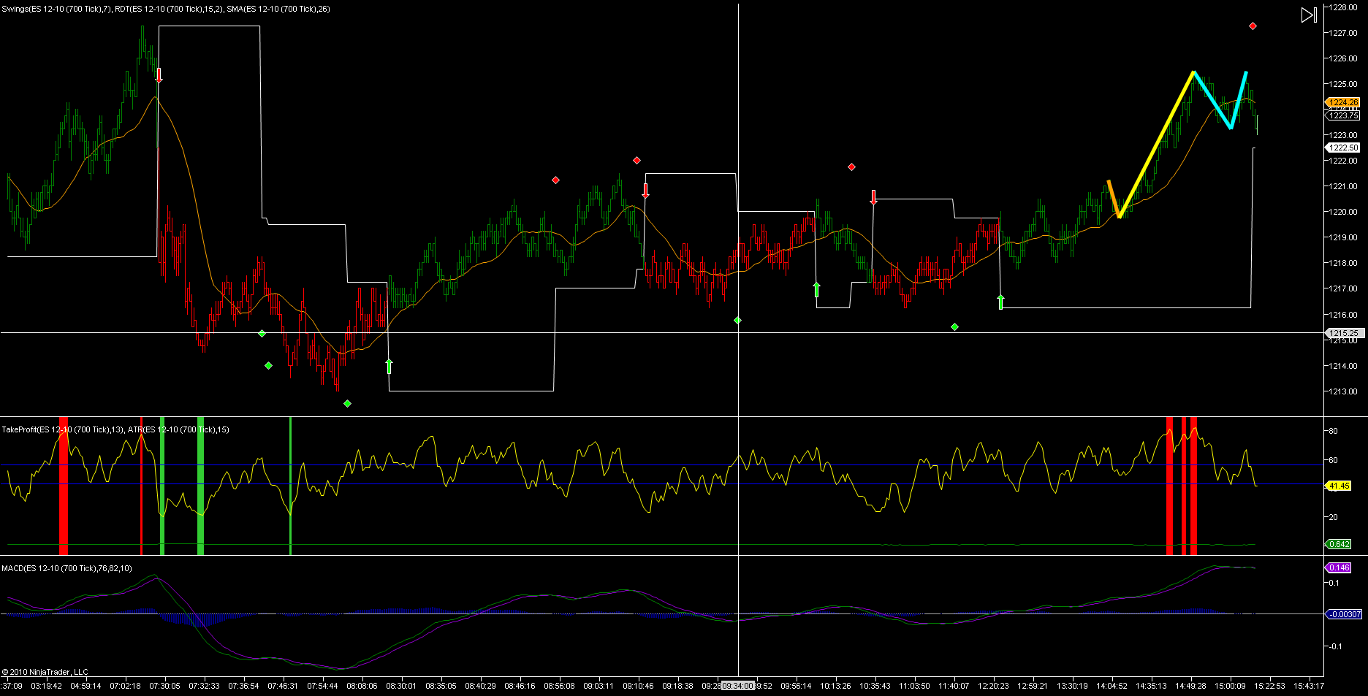
Task: Select the green up arrow near 10:13:26
Action: point(816,289)
